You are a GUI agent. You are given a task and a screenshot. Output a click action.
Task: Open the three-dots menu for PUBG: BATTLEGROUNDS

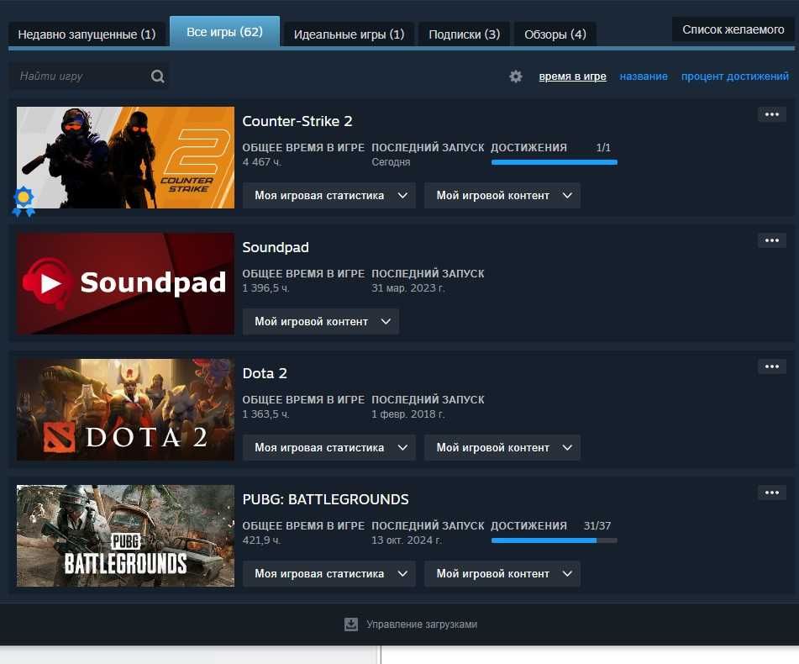[x=771, y=493]
